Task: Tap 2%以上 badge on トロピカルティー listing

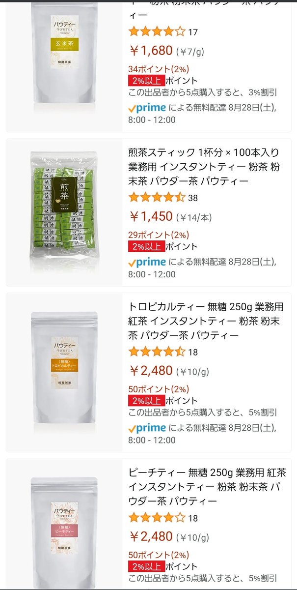Action: pos(146,401)
